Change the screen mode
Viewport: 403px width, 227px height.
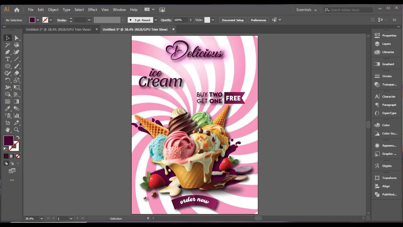point(12,171)
